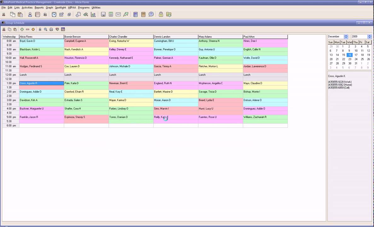Click the alarm clock scheduler icon

[54, 15]
